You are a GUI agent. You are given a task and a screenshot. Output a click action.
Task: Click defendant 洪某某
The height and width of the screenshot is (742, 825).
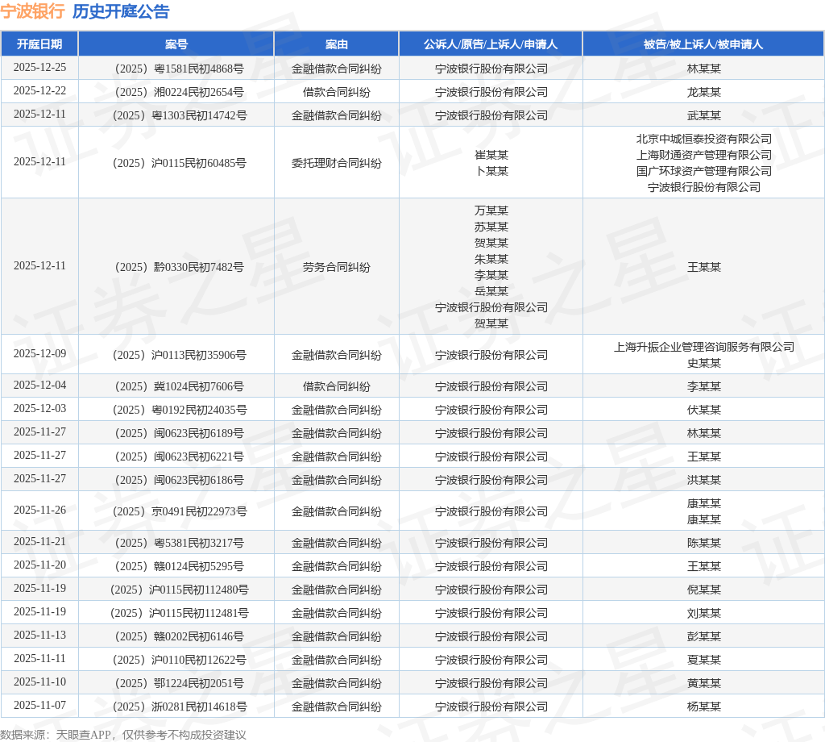(x=704, y=480)
